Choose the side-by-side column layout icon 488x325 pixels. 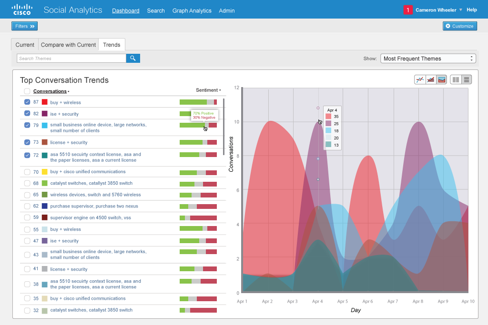(456, 79)
